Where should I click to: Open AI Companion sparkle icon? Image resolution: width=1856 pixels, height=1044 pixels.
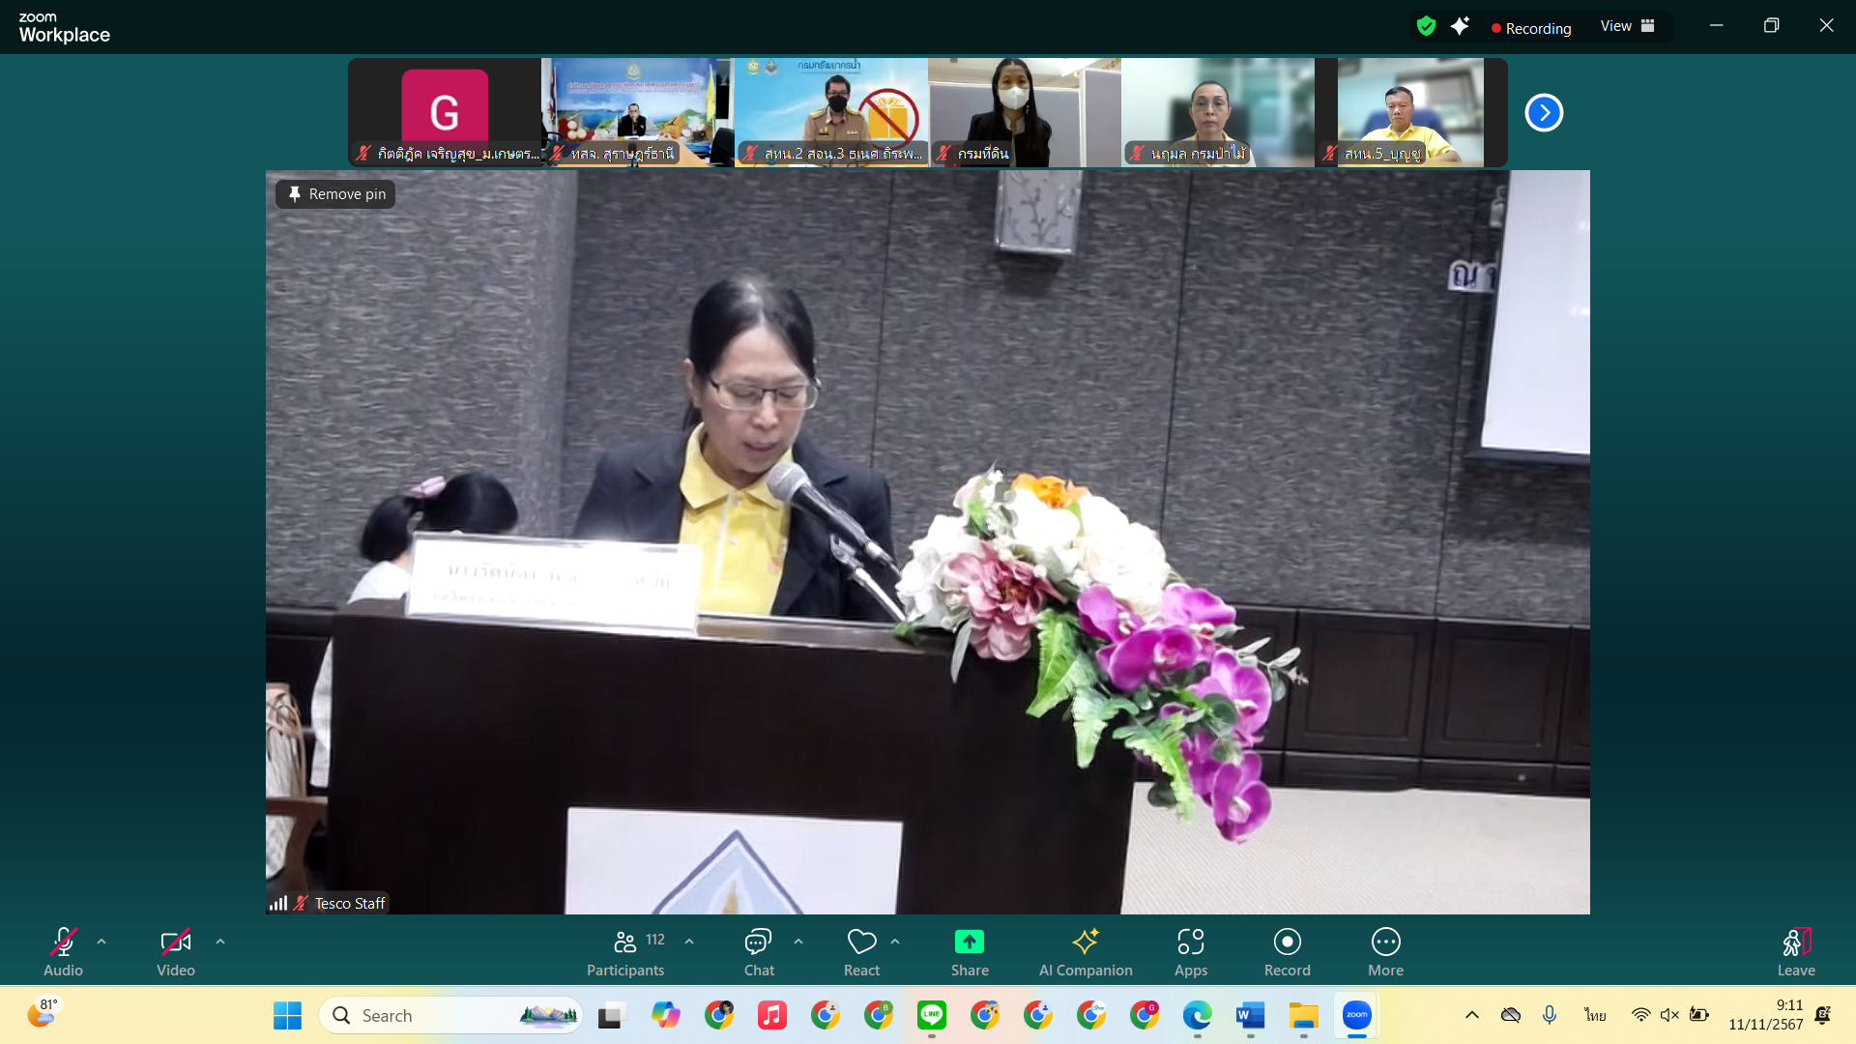(1085, 942)
